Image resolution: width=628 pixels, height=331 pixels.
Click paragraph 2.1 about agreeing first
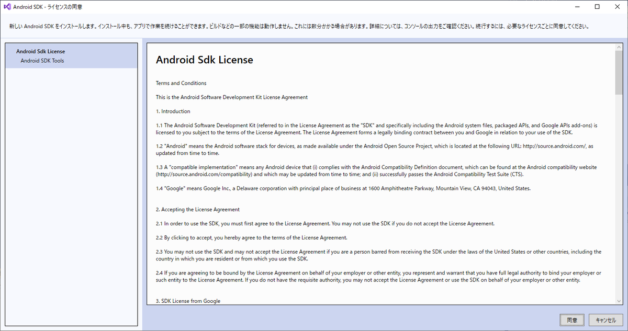point(325,223)
